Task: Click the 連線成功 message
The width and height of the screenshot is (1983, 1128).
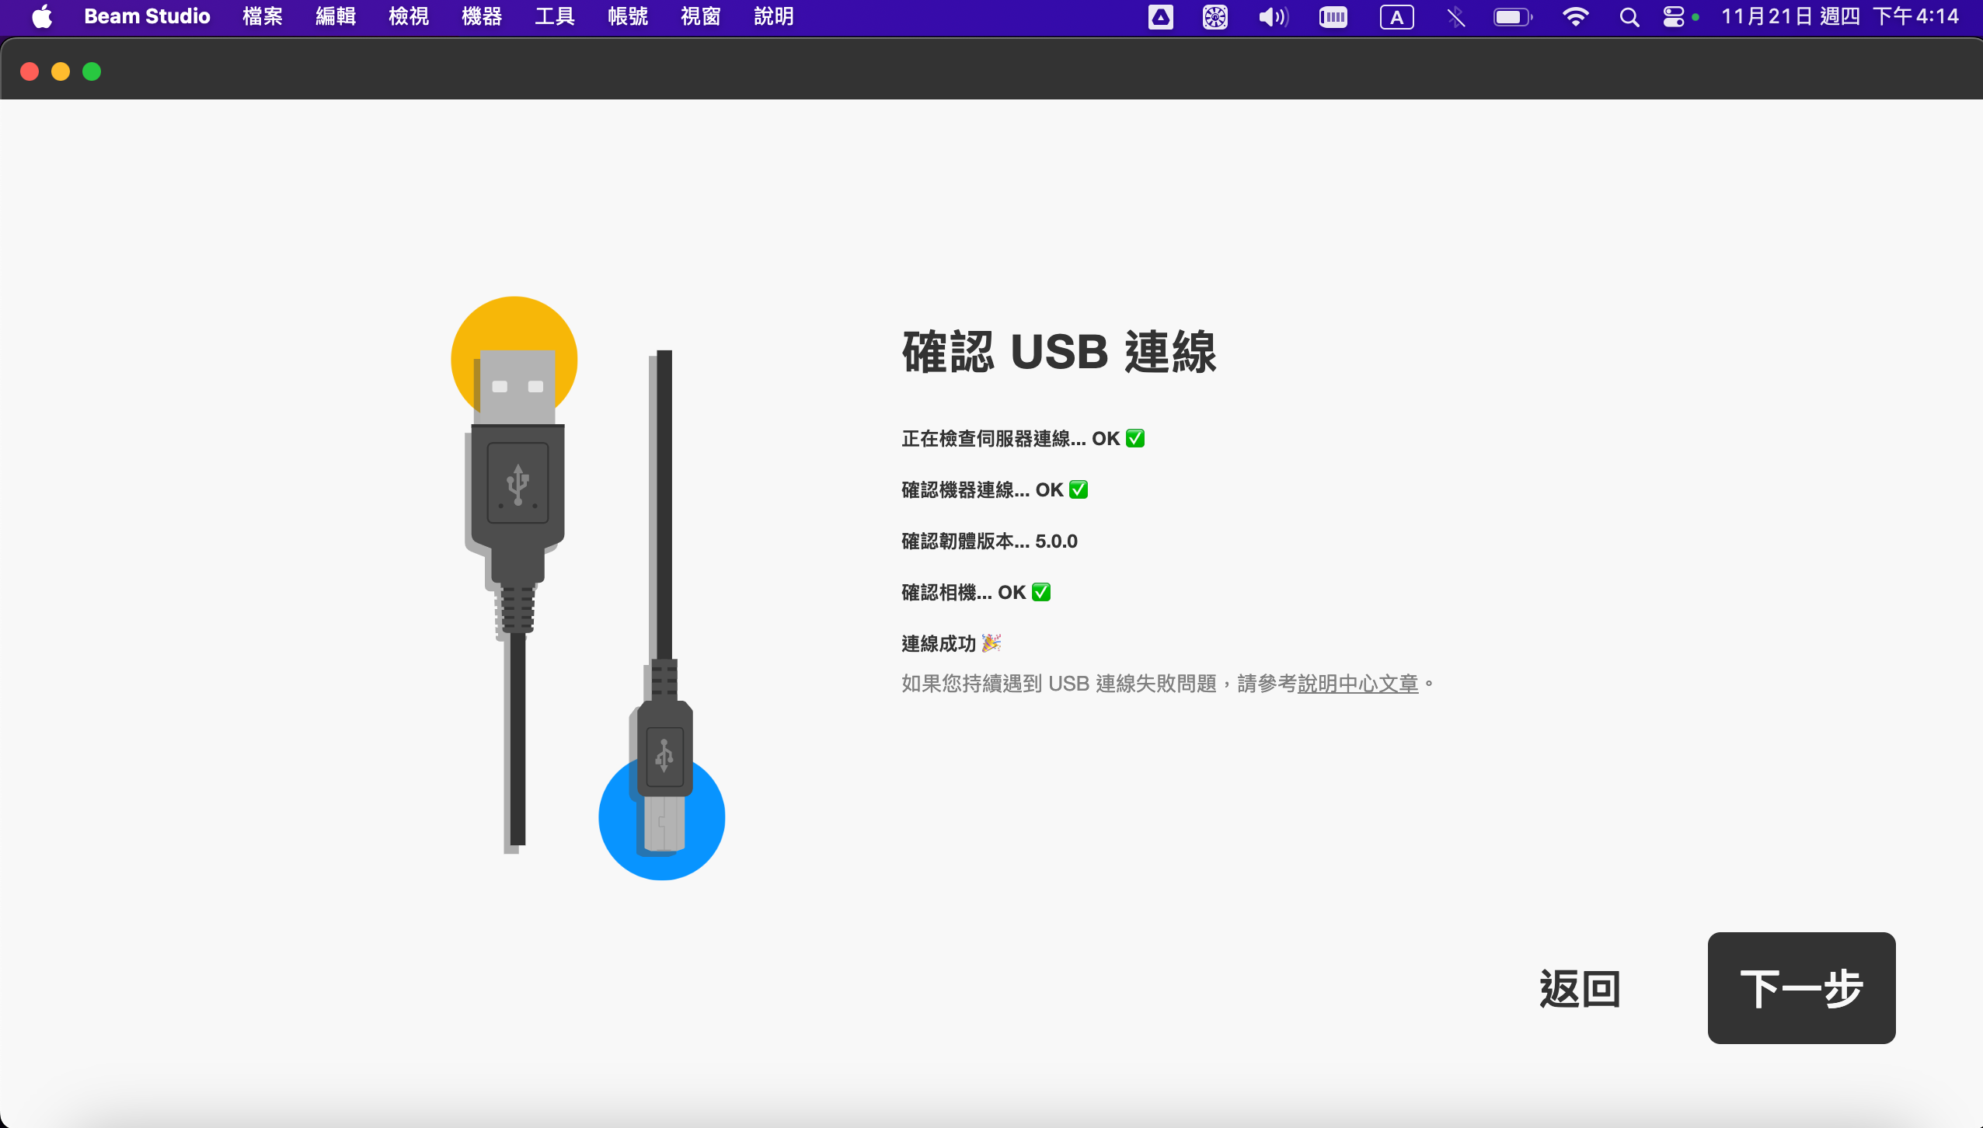Action: coord(951,644)
